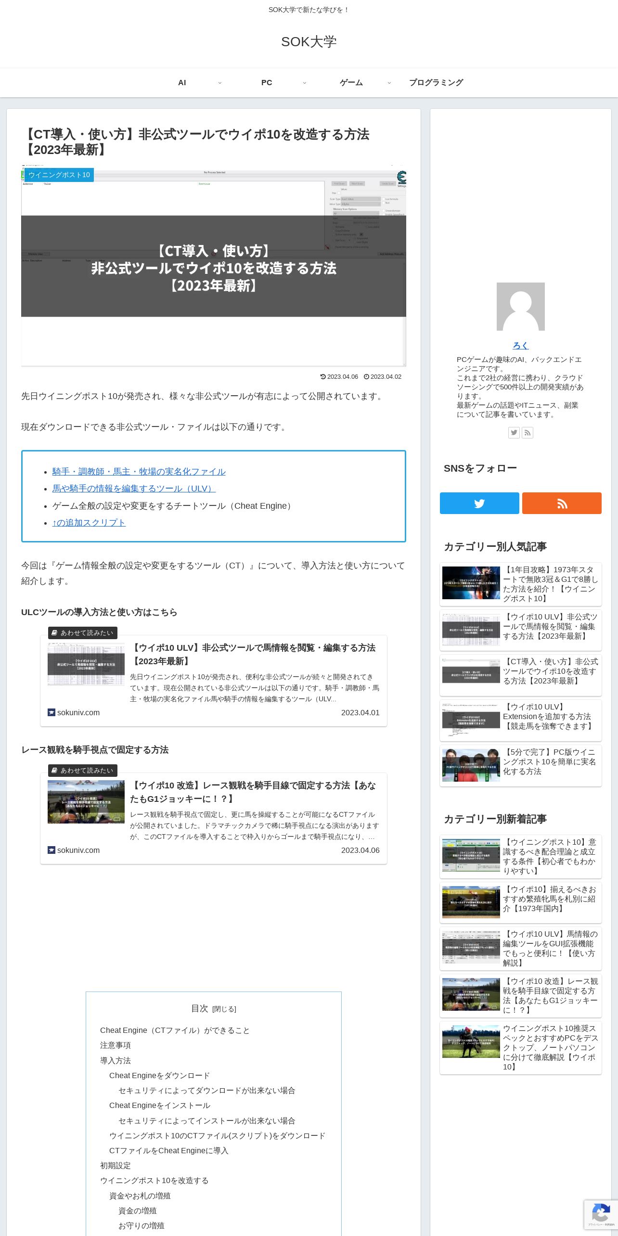This screenshot has height=1236, width=618.
Task: Collapse the table of contents with 閉じる
Action: (224, 1009)
